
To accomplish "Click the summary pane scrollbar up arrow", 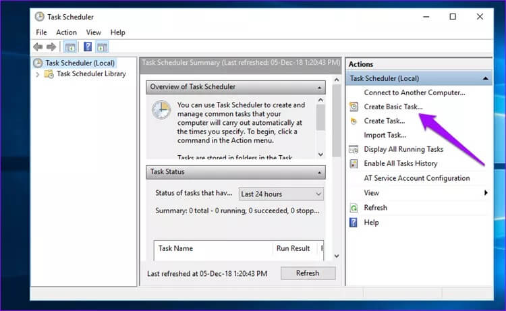I will click(x=337, y=80).
